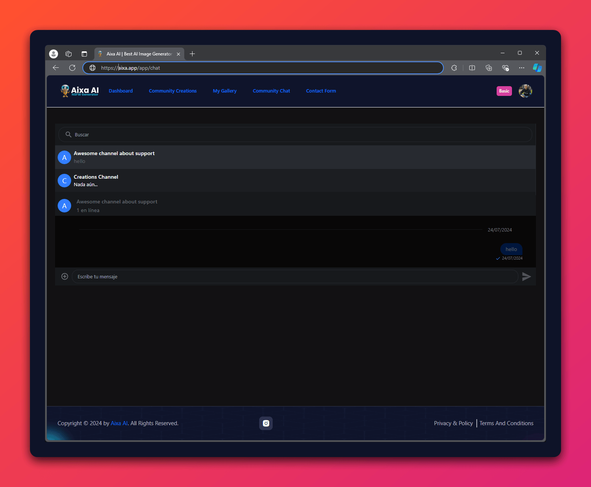Open a new browser tab
Screen dimensions: 591x487
tap(192, 54)
